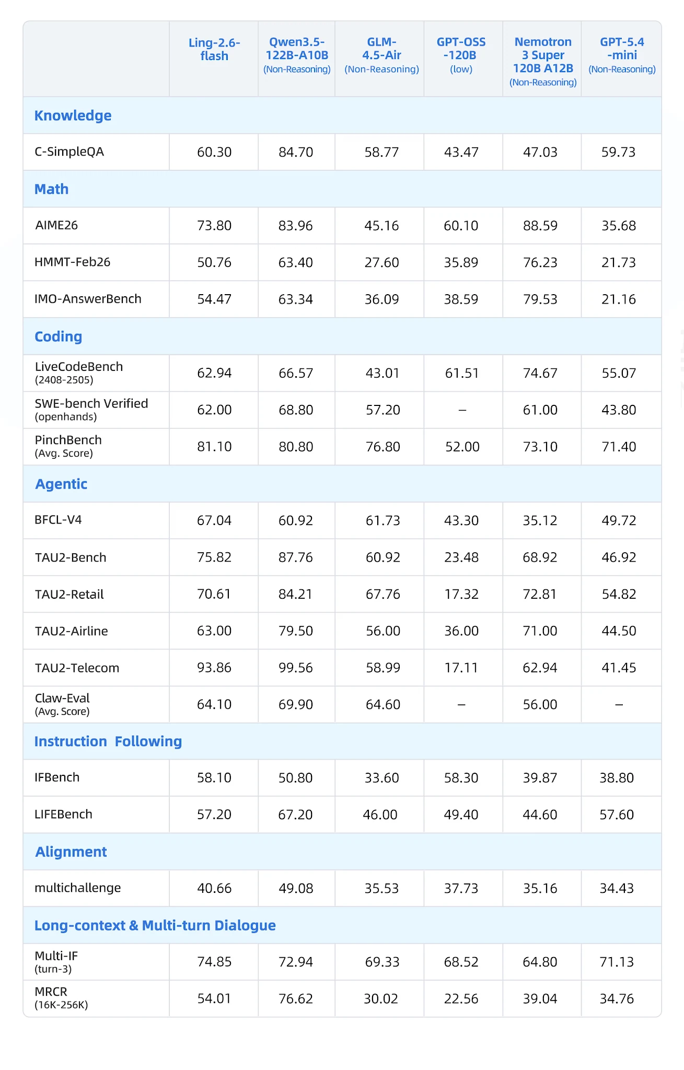Click the 64.80 value in Multi-IF row
The image size is (684, 1070).
[x=540, y=962]
